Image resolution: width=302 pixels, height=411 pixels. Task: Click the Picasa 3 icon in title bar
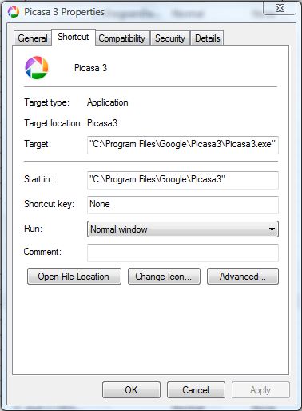[x=14, y=12]
